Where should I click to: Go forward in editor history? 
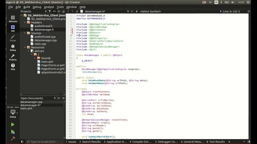pyautogui.click(x=72, y=11)
